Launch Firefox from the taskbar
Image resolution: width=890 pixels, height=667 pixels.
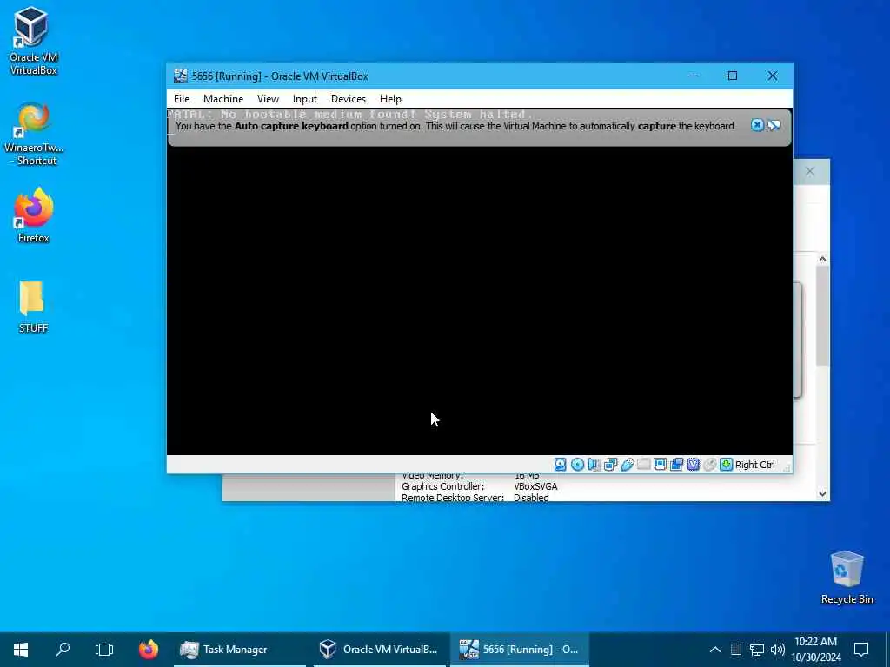pos(149,649)
